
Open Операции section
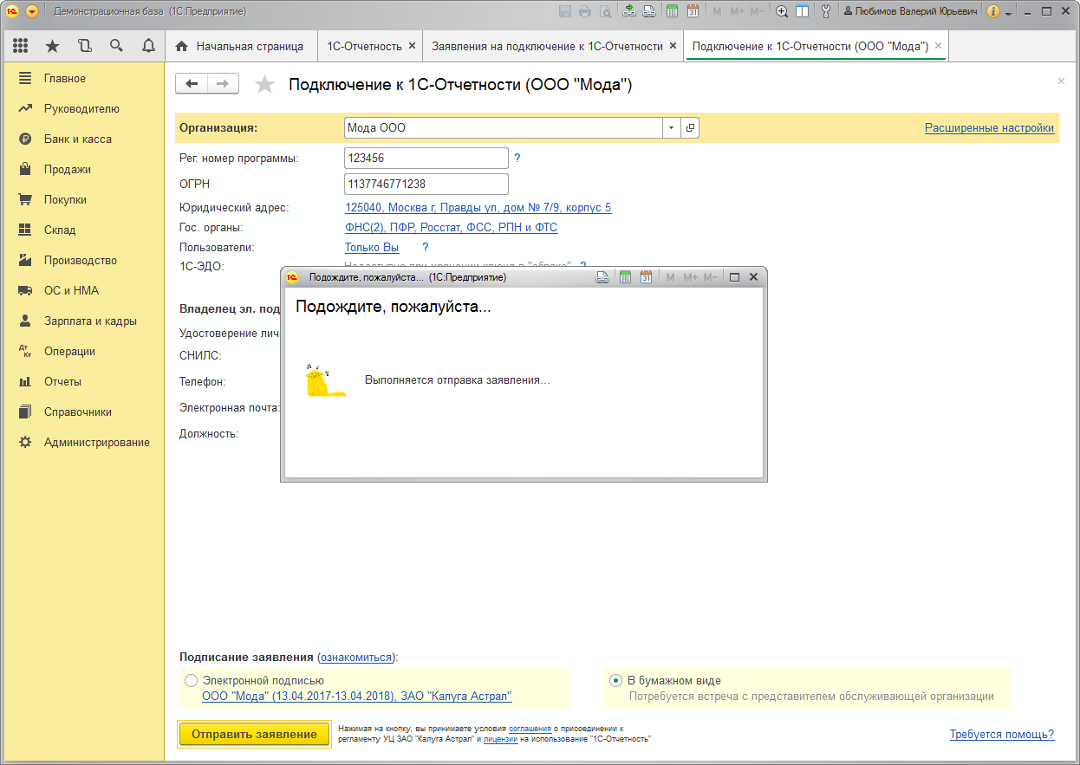tap(82, 351)
